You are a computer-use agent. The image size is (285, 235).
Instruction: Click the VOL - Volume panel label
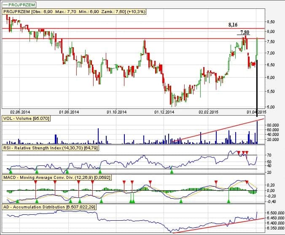point(26,119)
